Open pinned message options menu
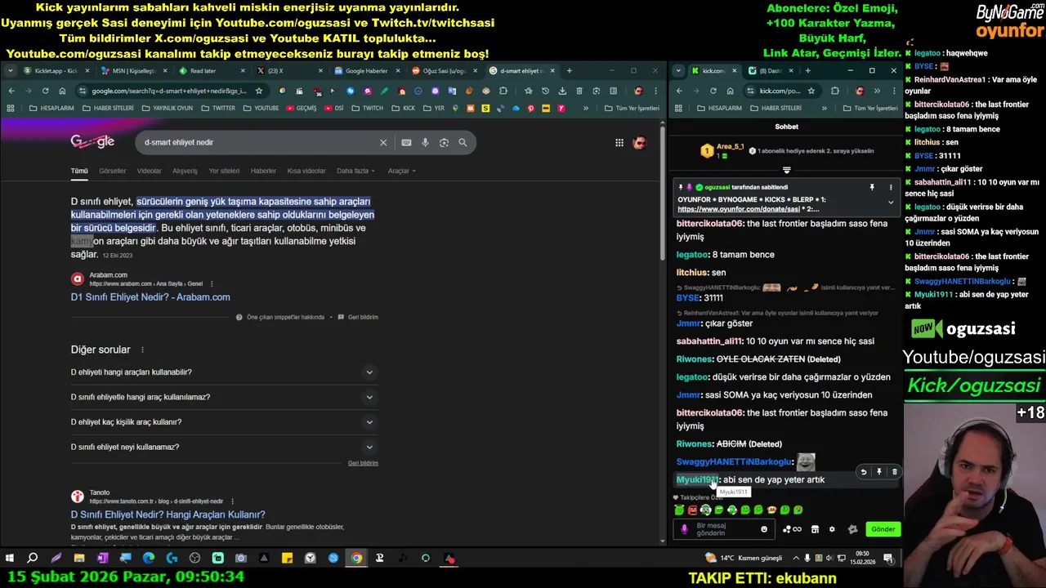This screenshot has height=588, width=1046. point(891,188)
